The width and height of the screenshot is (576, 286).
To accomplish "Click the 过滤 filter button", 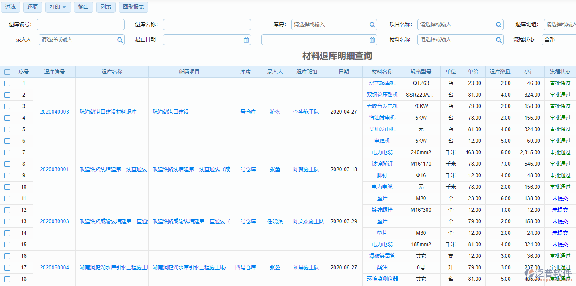I will (10, 7).
